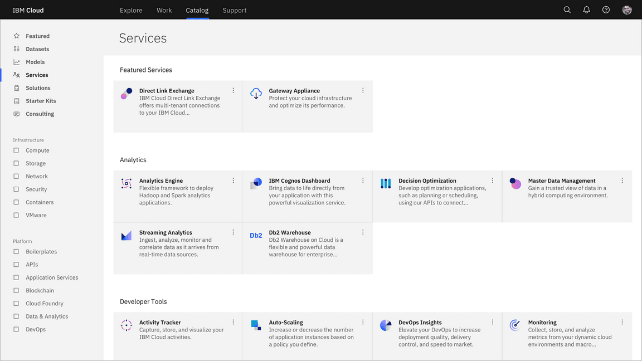Toggle the VMware checkbox filter
This screenshot has height=361, width=642.
click(x=16, y=215)
